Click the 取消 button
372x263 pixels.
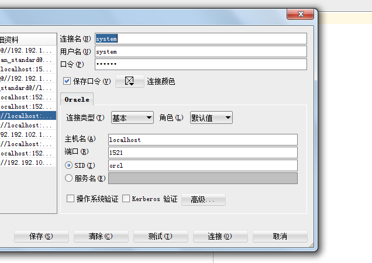click(280, 236)
